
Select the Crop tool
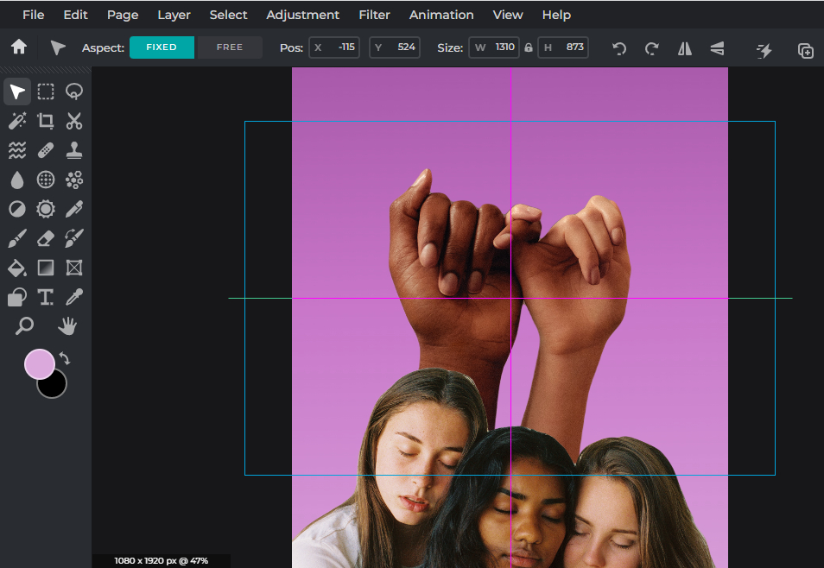pos(45,121)
